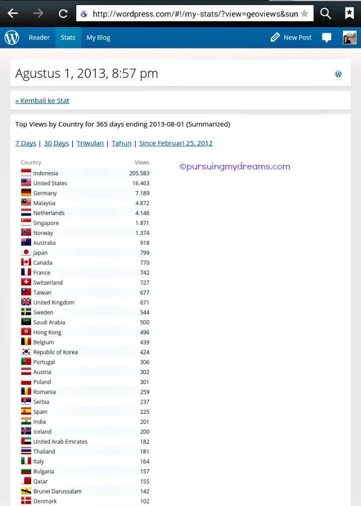Select the 7 Days view link
Screen dimensions: 361x506
point(26,143)
